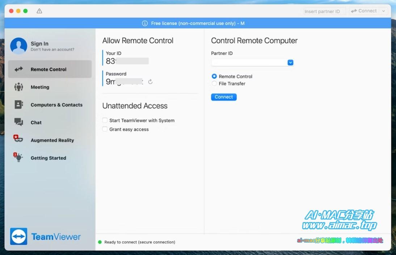
Task: Click the Partner ID input field
Action: [249, 62]
